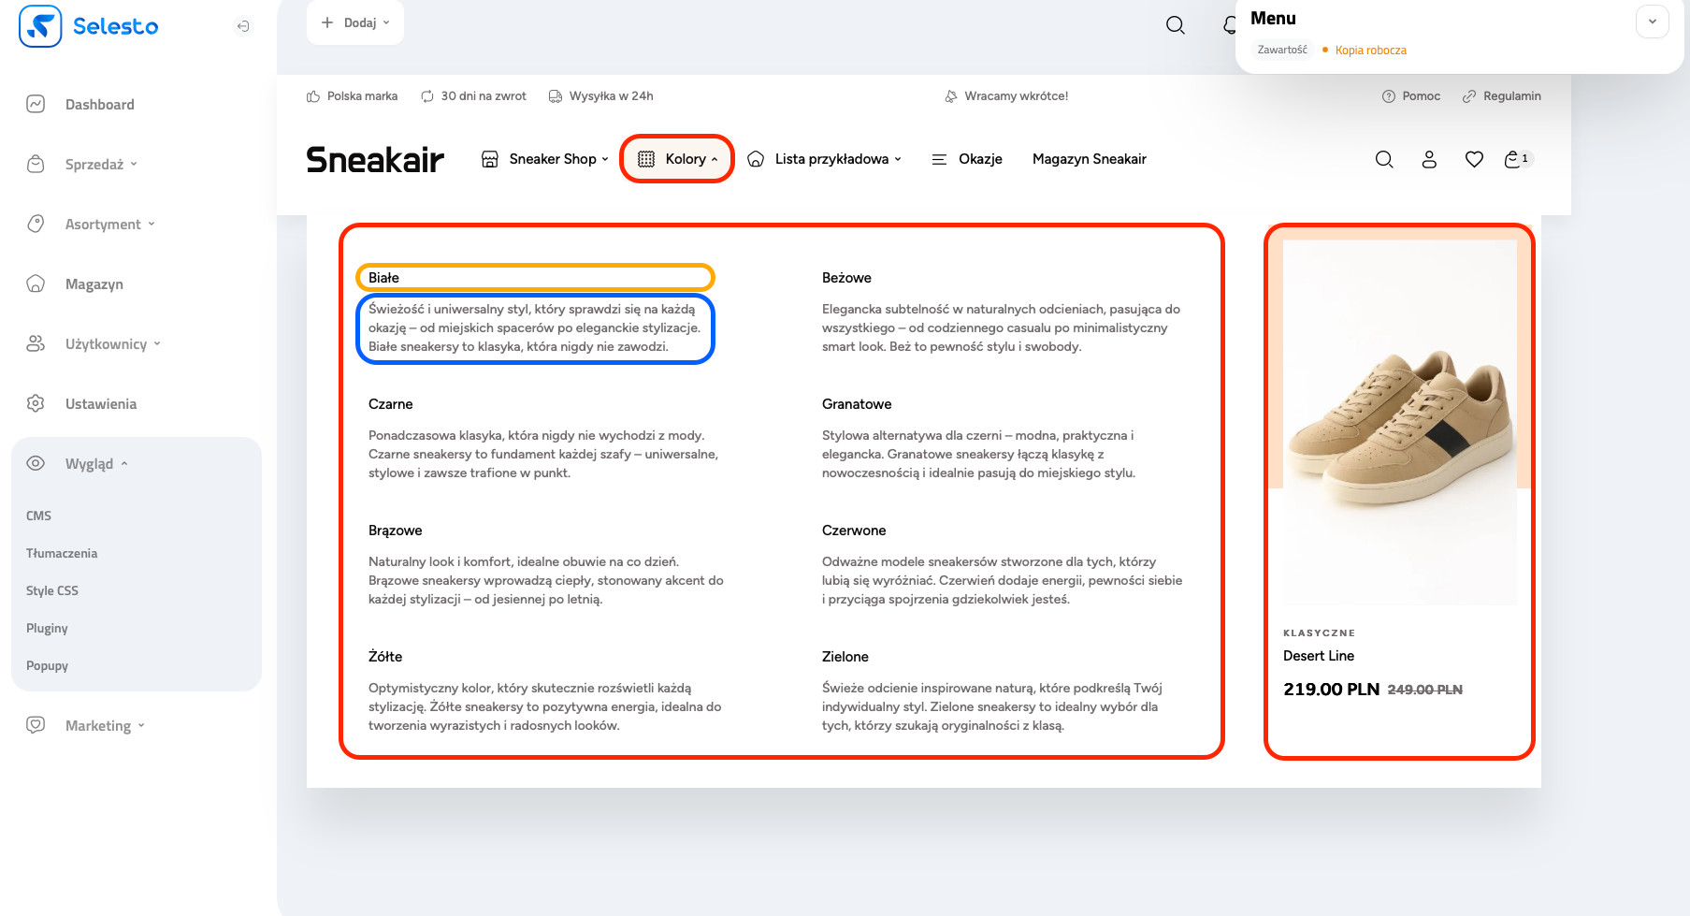Collapse sidebar using the arrow icon

click(x=243, y=26)
